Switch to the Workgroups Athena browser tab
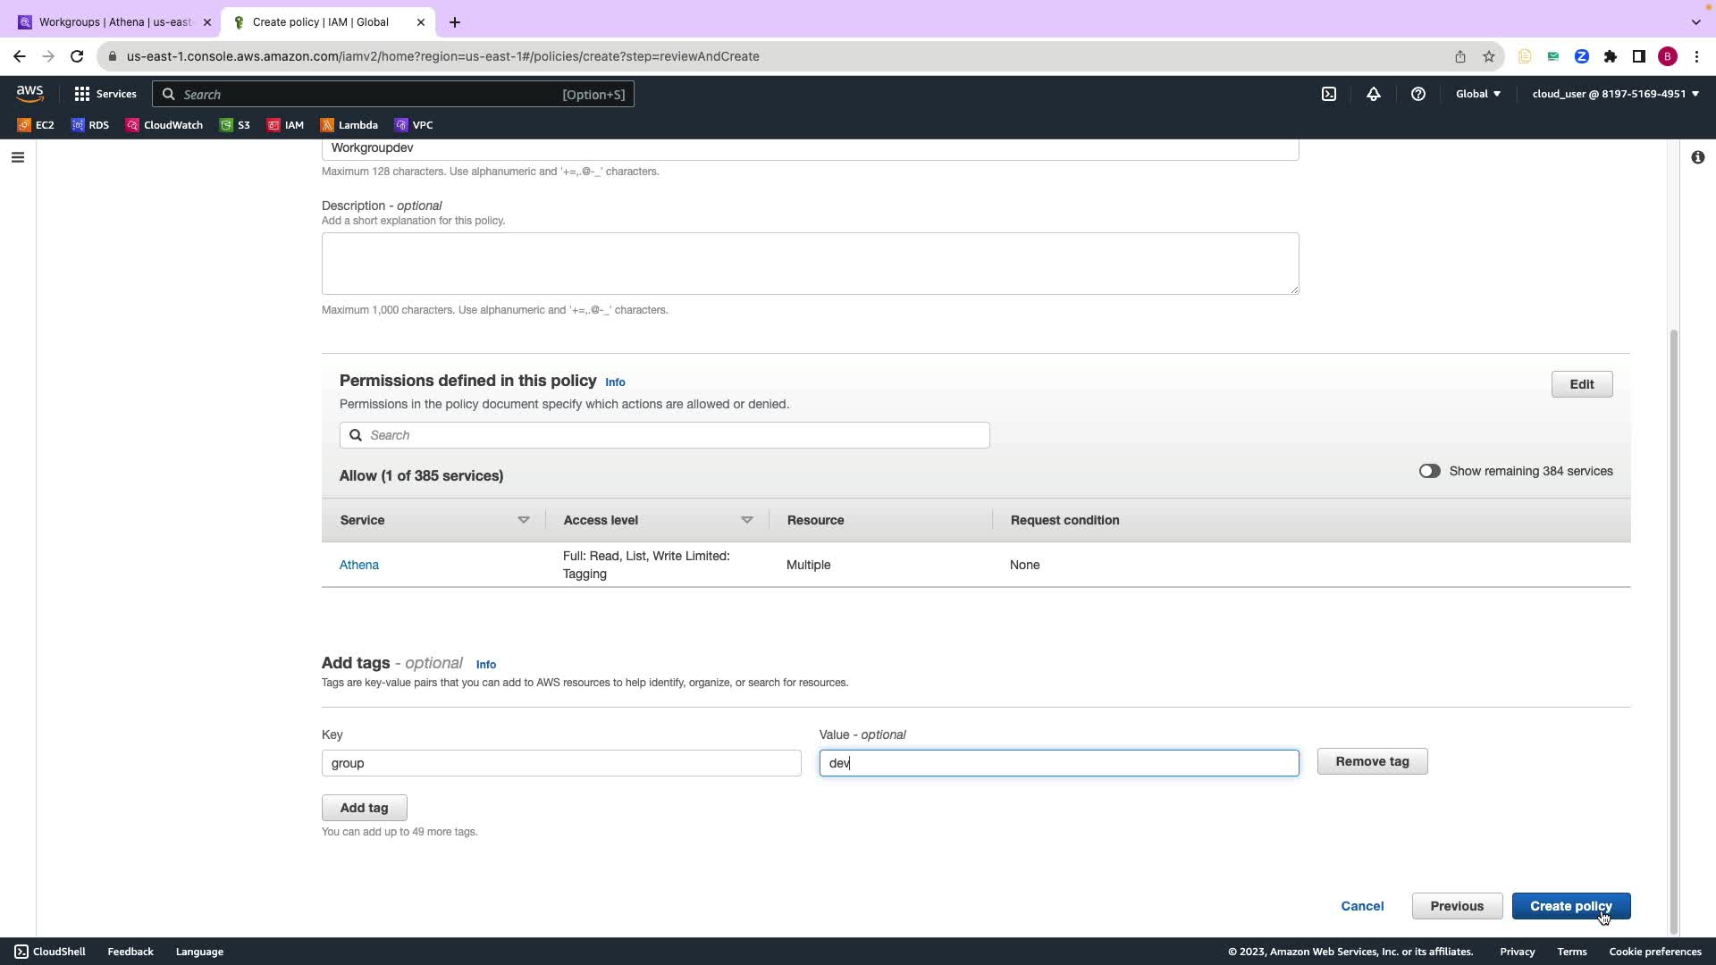The height and width of the screenshot is (965, 1716). click(x=114, y=22)
